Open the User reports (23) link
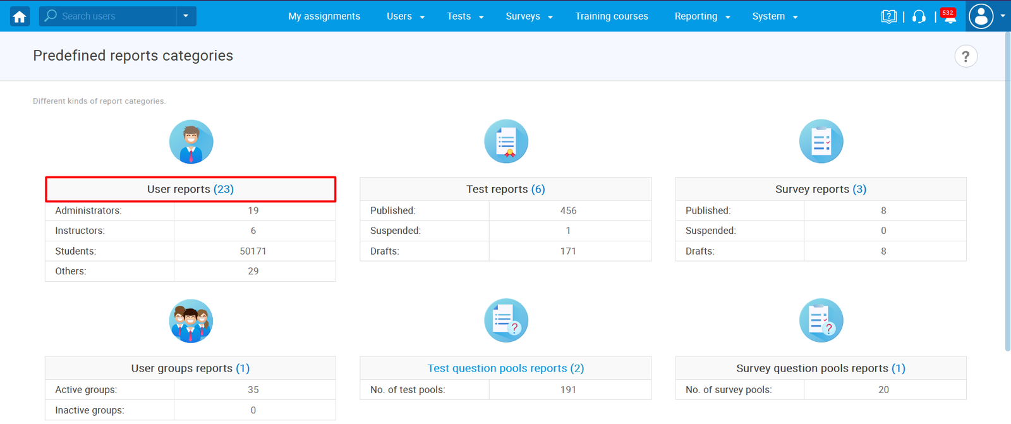Viewport: 1011px width, 424px height. pos(190,189)
